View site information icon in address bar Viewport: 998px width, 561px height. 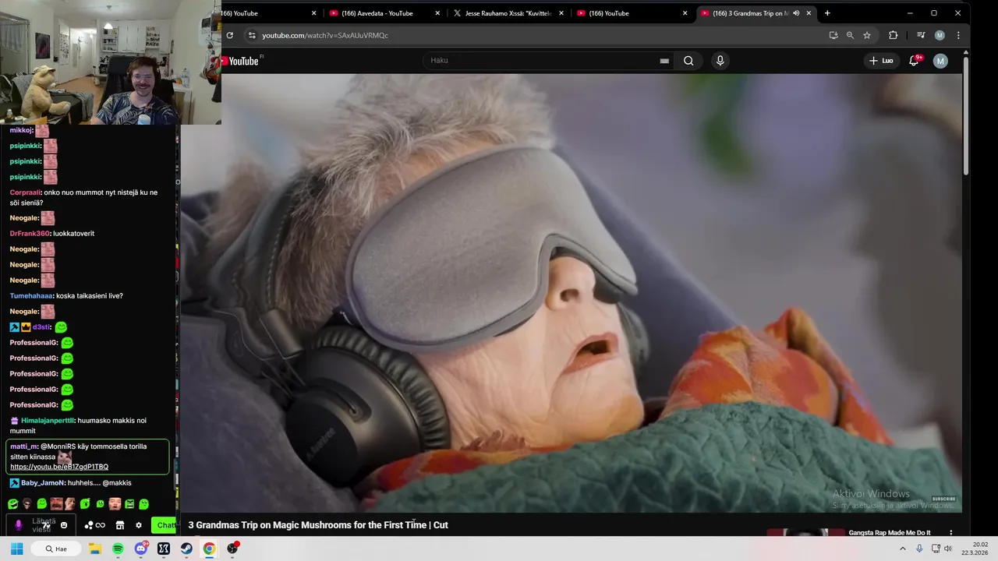[x=251, y=35]
